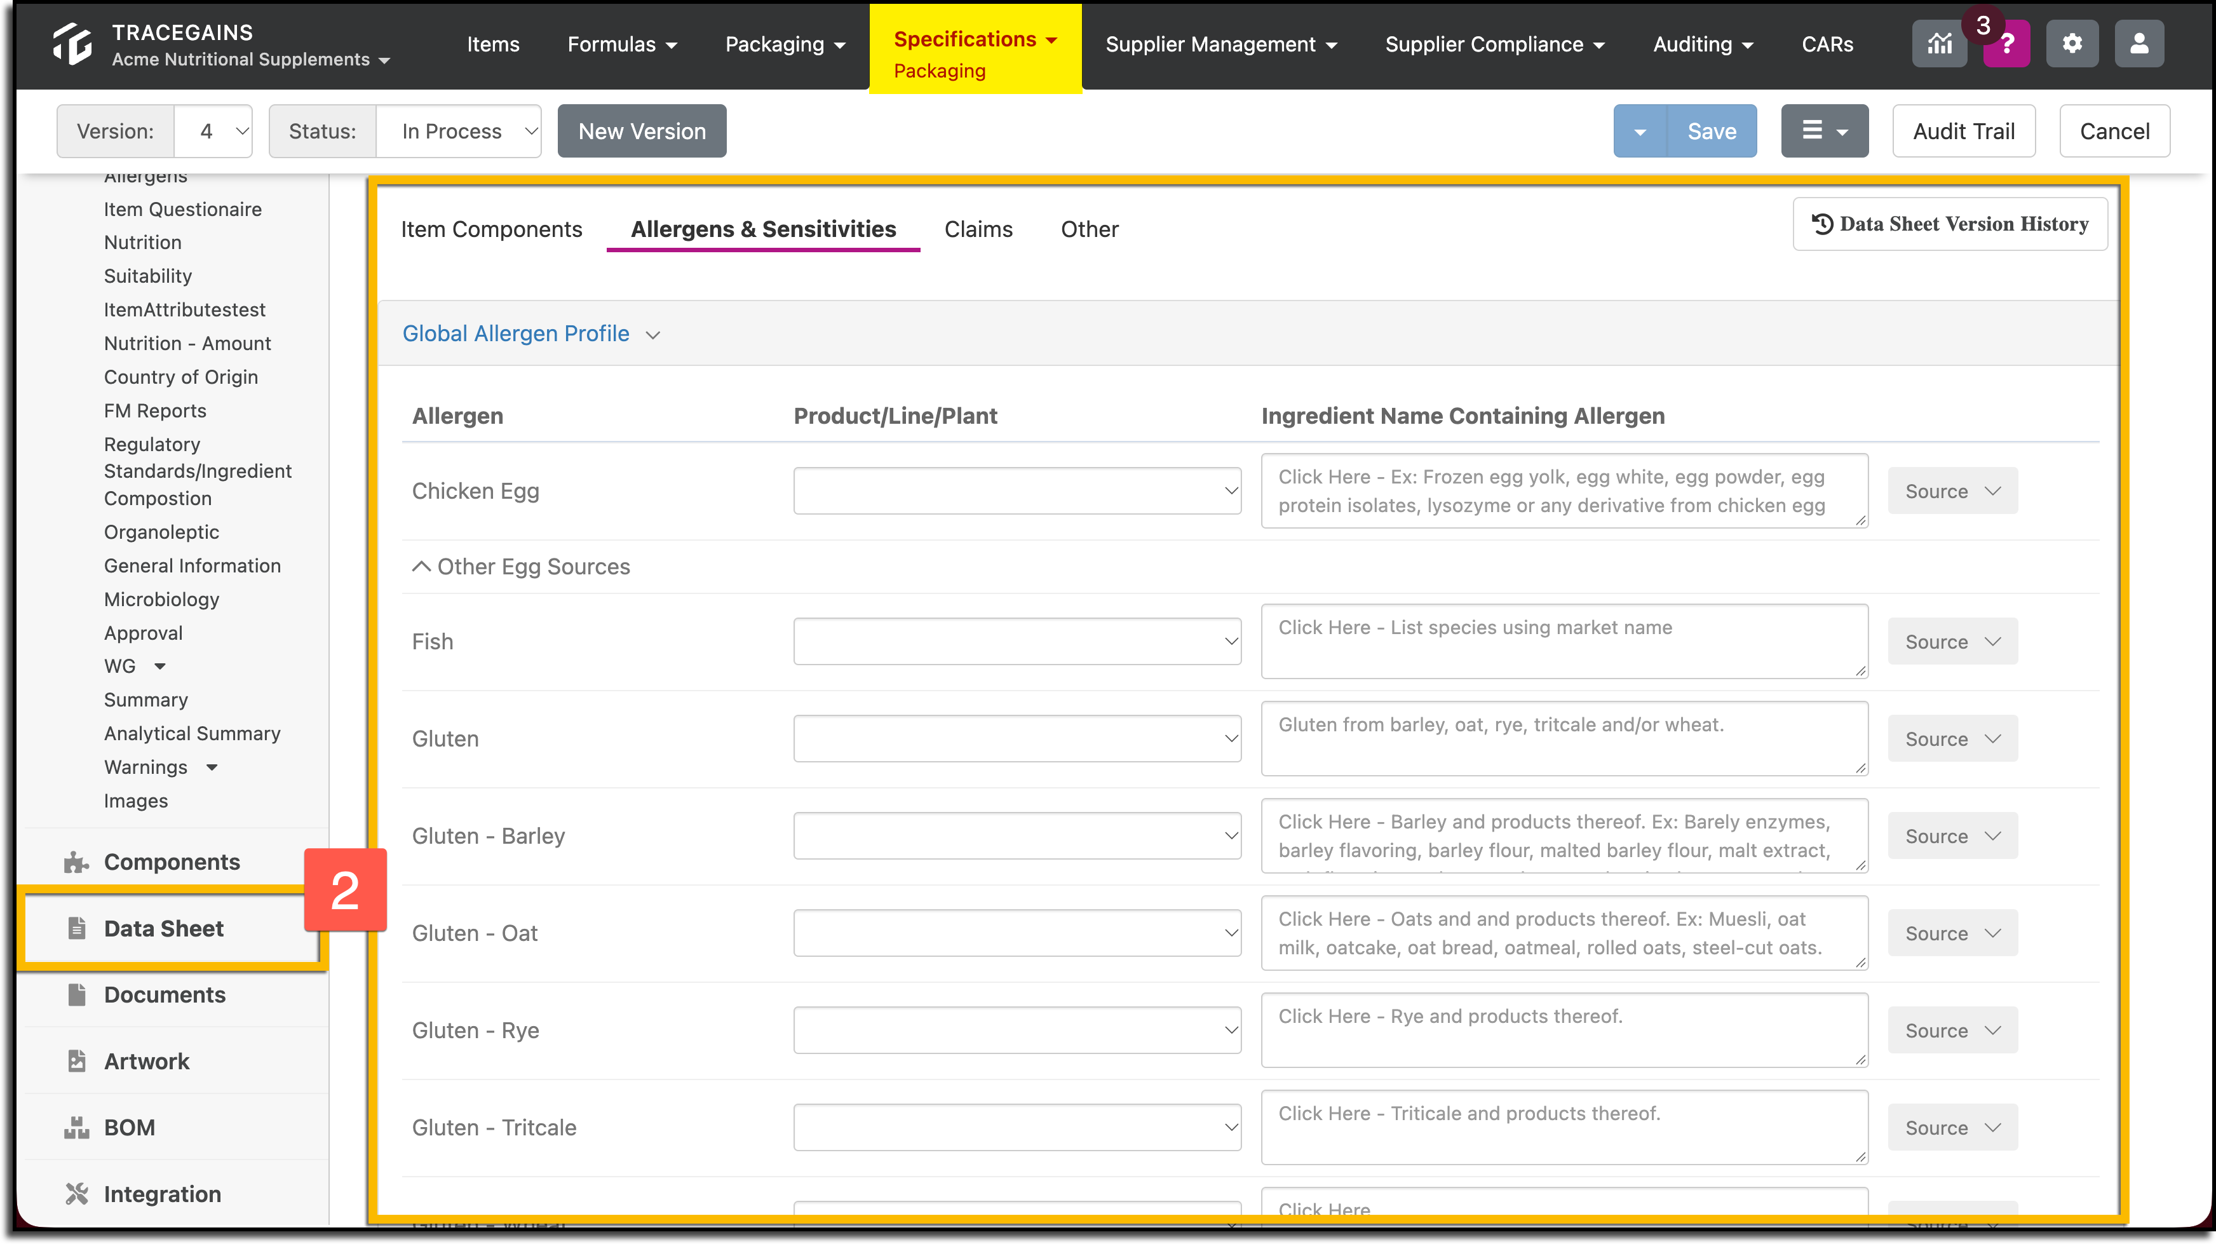This screenshot has height=1244, width=2216.
Task: Open Data Sheet Version History
Action: pyautogui.click(x=1950, y=224)
